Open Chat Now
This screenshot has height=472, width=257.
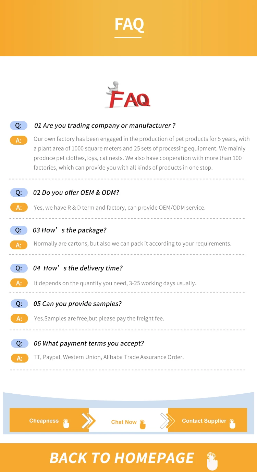point(124,422)
